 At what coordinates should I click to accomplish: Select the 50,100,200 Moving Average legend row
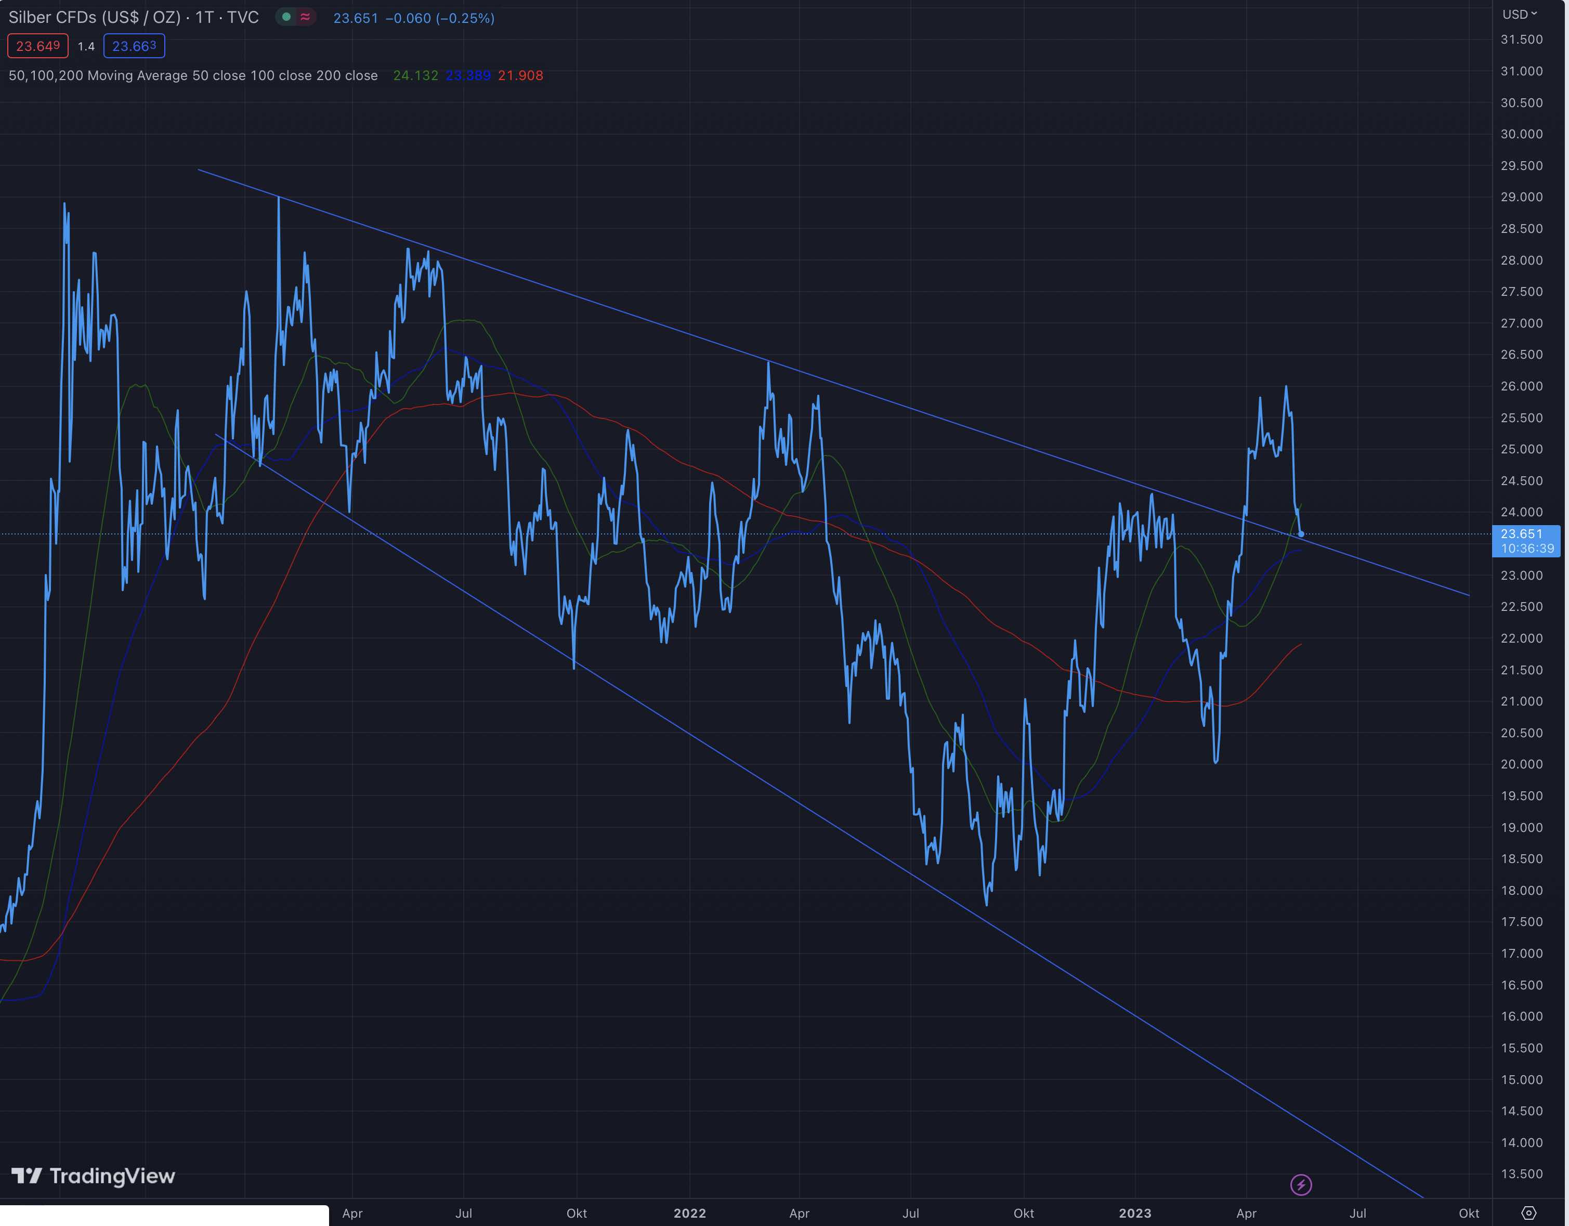[194, 75]
